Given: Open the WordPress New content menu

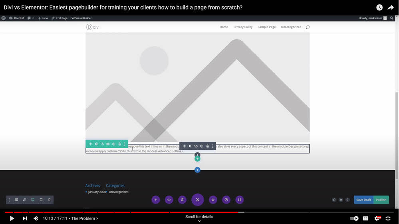Looking at the screenshot, I should [x=43, y=18].
